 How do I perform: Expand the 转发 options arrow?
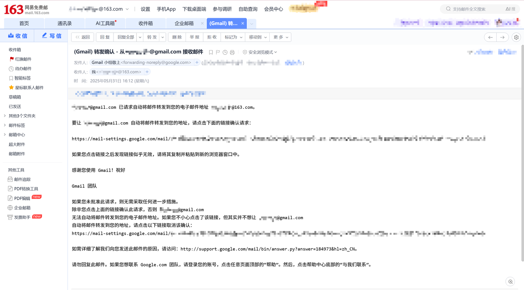click(x=163, y=37)
